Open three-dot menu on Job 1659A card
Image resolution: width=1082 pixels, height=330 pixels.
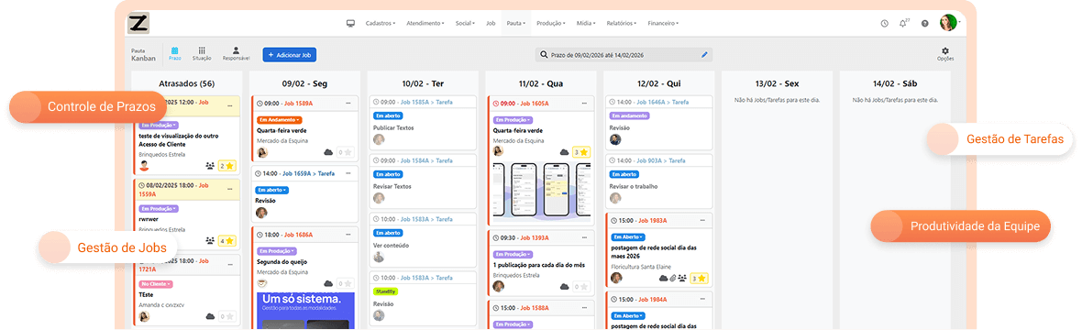pos(348,174)
